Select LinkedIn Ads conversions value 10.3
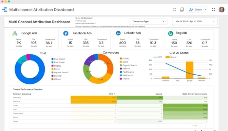This screenshot has width=228, height=131. click(153, 43)
